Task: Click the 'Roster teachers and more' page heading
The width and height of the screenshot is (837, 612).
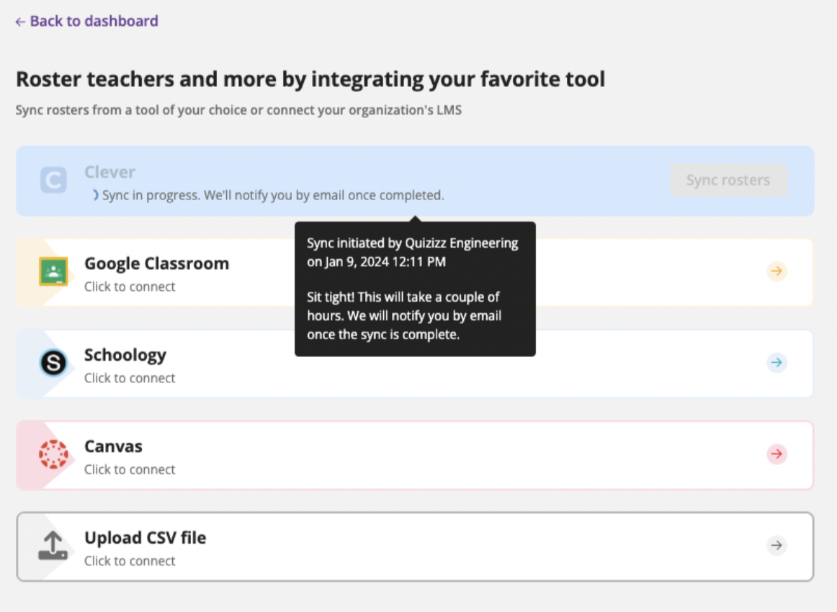Action: point(310,79)
